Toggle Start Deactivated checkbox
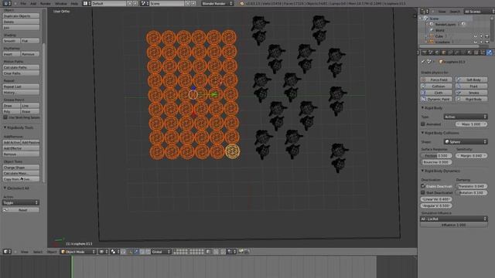This screenshot has height=278, width=495. point(423,192)
